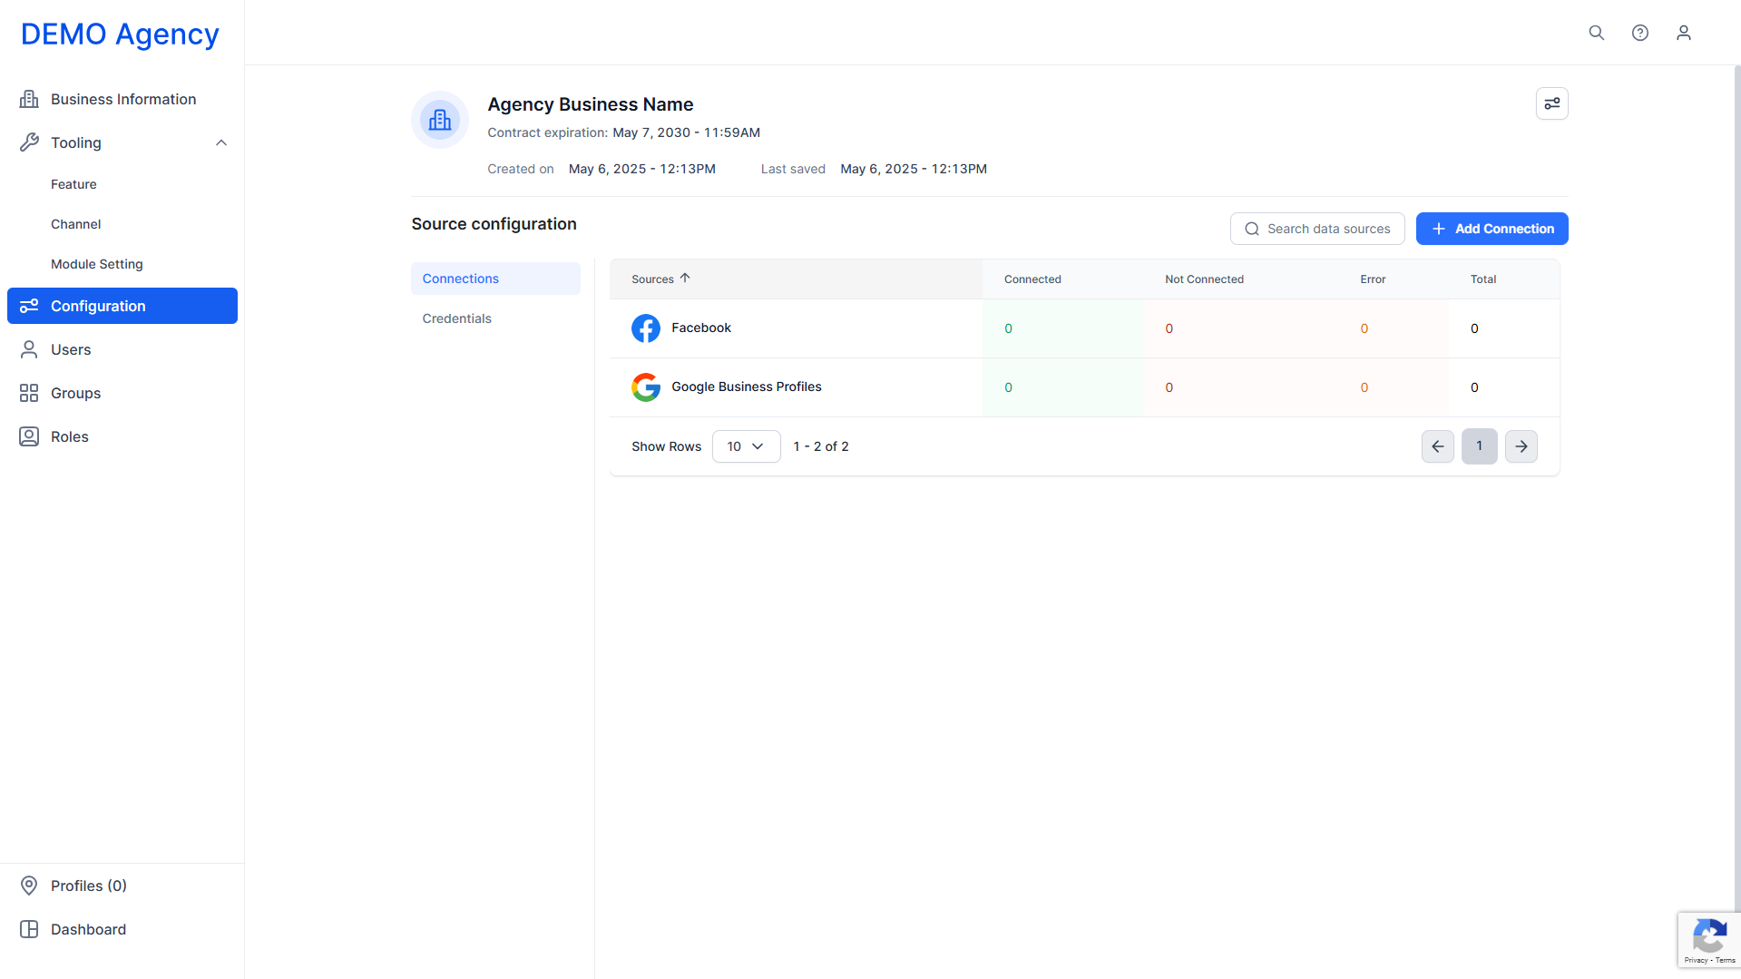
Task: Click the Tooling wrench icon
Action: click(x=29, y=142)
